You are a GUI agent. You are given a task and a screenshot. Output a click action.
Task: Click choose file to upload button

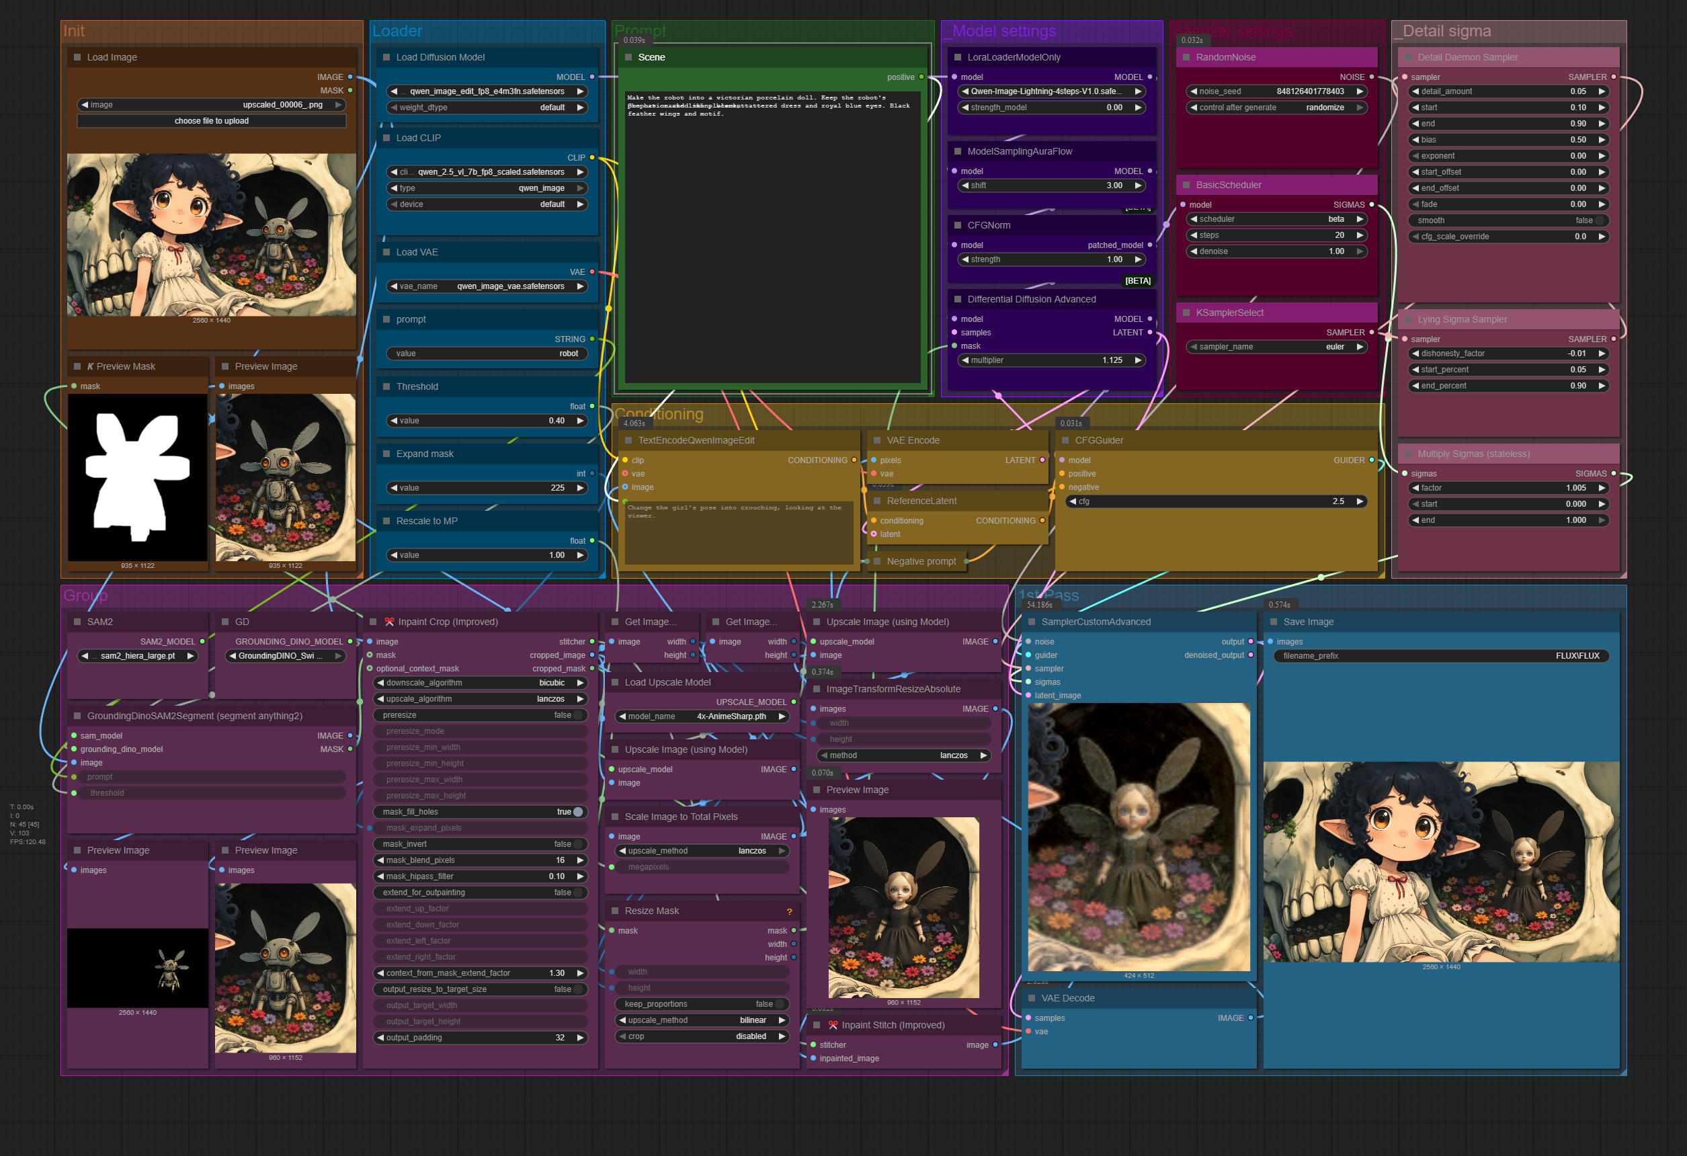(x=211, y=121)
